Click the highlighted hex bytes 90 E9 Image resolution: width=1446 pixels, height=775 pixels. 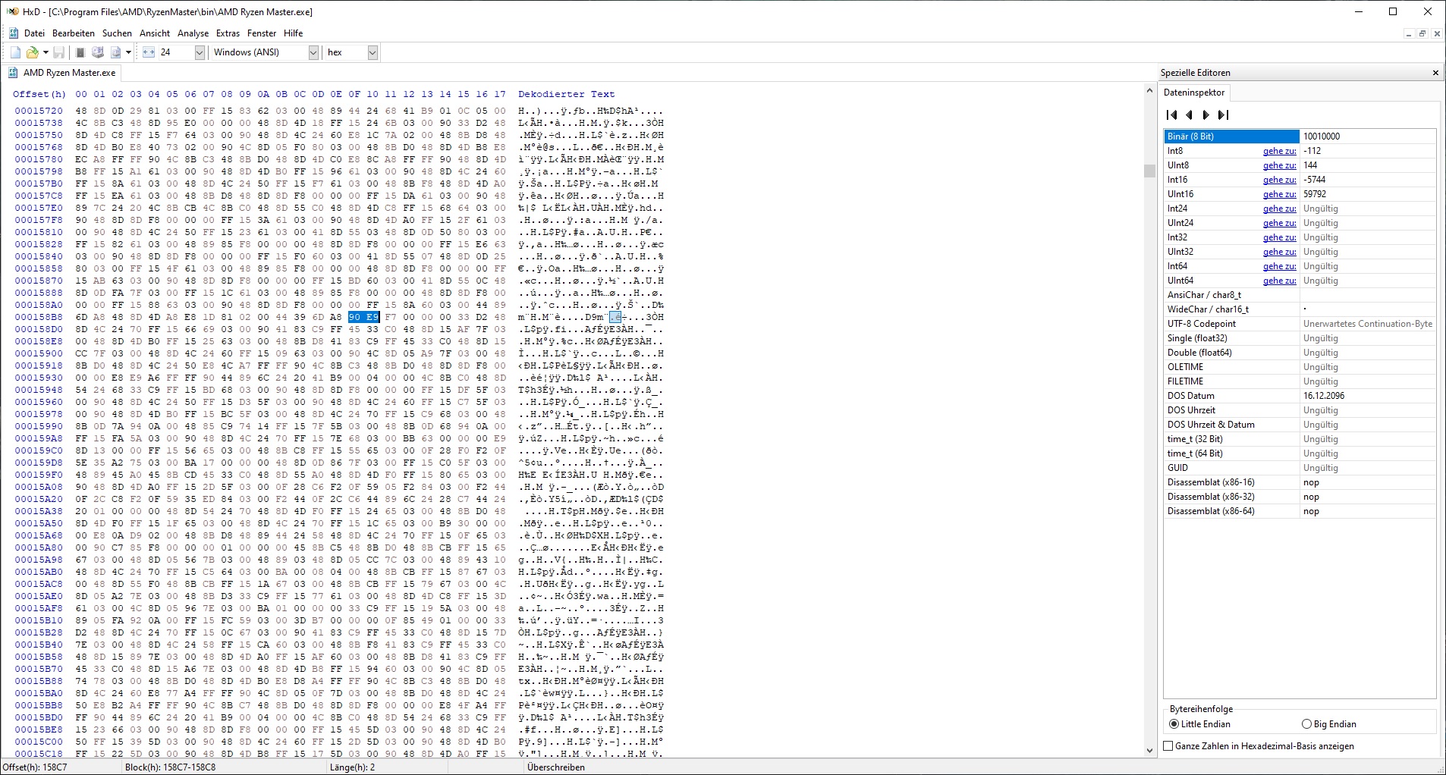363,317
